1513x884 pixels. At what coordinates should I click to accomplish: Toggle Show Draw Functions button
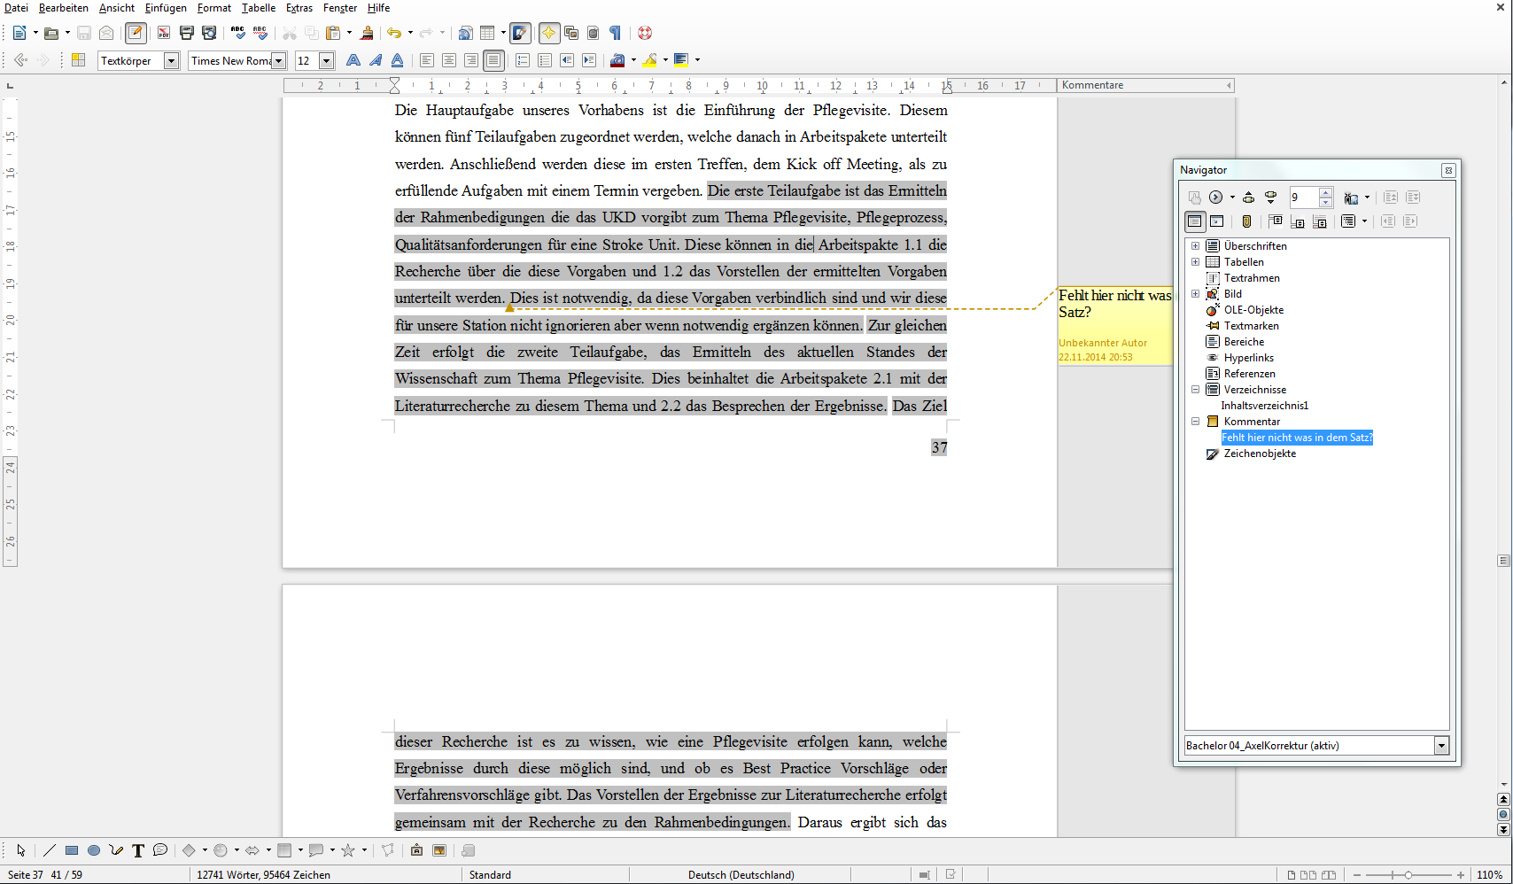[x=521, y=33]
